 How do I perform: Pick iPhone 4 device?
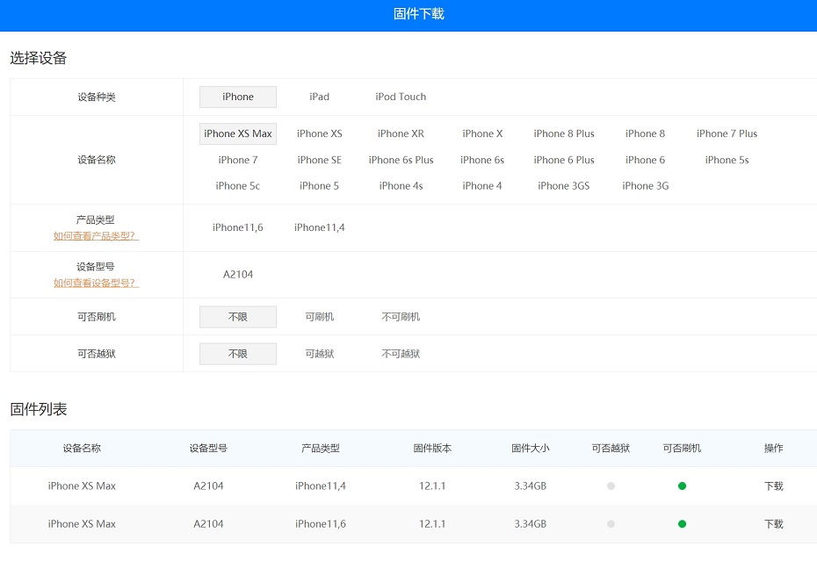tap(482, 186)
